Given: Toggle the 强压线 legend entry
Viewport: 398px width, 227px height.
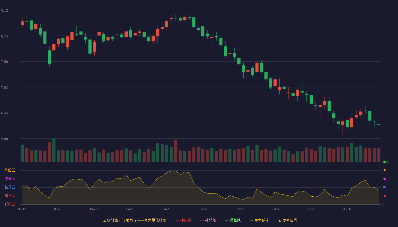Looking at the screenshot, I should tap(183, 220).
